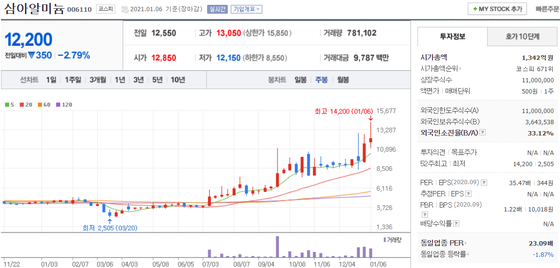Click the 시가총액순위 link label
This screenshot has width=560, height=268.
[439, 69]
